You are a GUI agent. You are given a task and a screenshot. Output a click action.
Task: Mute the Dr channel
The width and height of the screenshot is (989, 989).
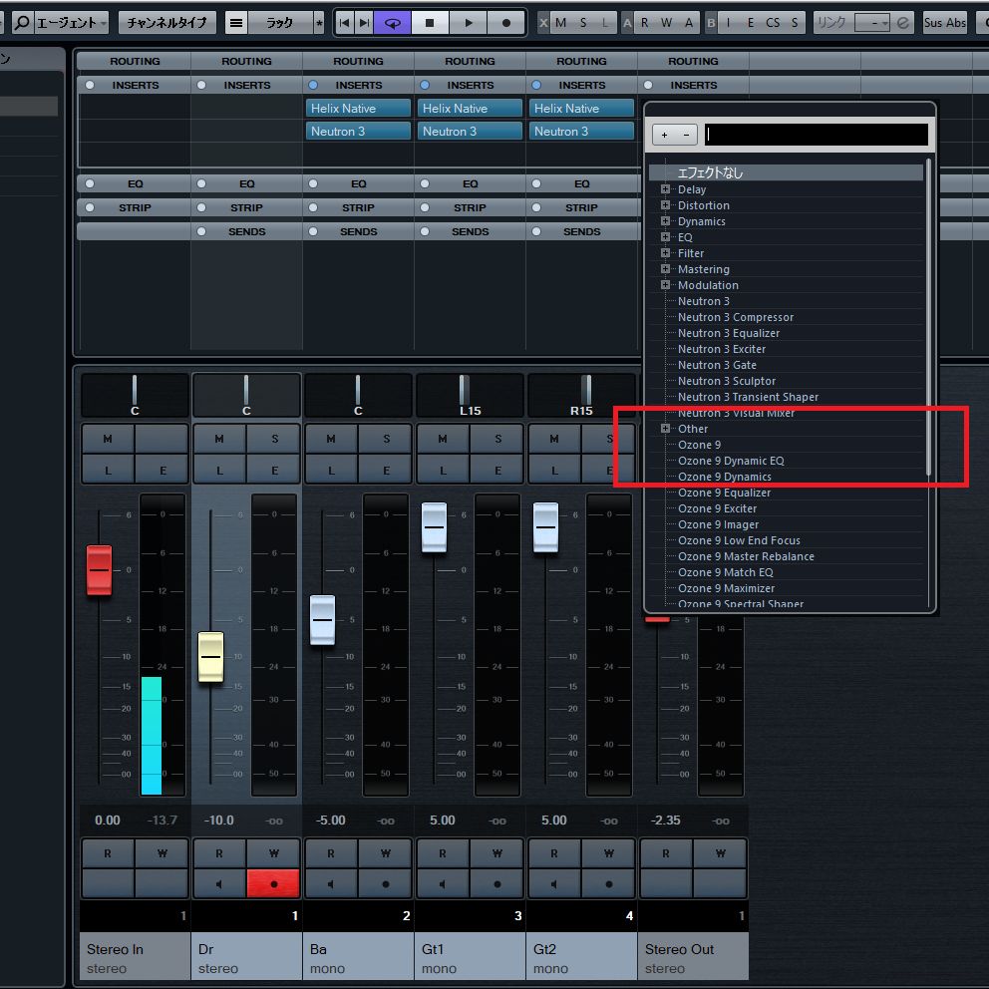pyautogui.click(x=219, y=439)
